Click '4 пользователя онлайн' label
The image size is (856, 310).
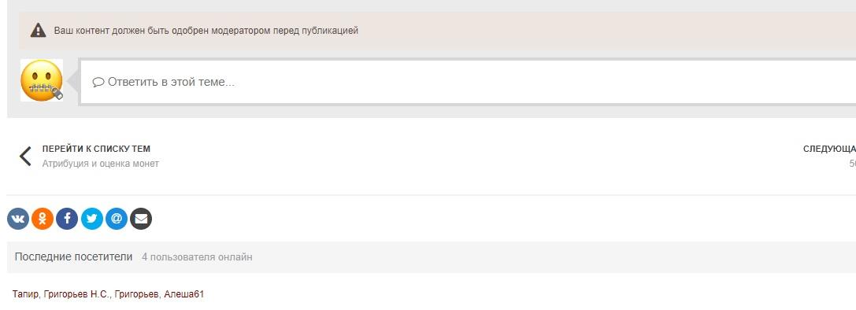[197, 257]
